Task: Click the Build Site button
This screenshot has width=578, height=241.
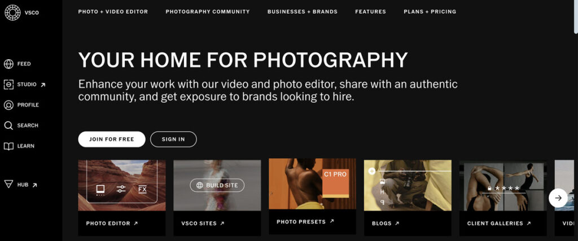Action: tap(217, 185)
